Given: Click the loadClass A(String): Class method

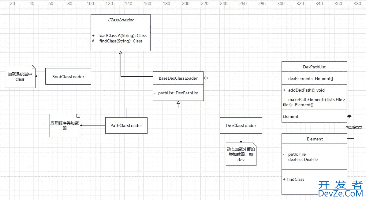Looking at the screenshot, I should (122, 35).
